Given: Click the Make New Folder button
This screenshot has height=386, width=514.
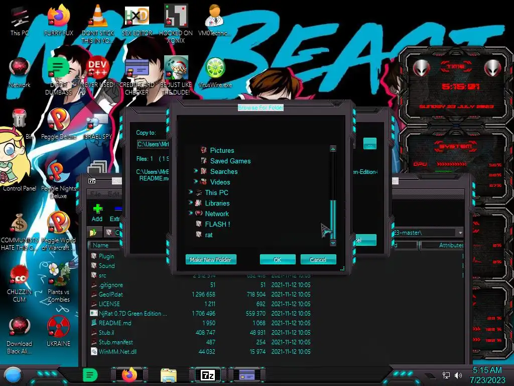Looking at the screenshot, I should point(210,260).
